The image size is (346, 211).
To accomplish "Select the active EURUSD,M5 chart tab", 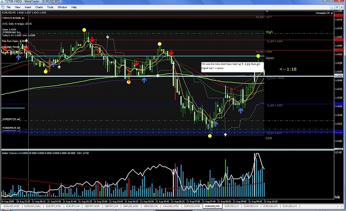I will [212, 207].
